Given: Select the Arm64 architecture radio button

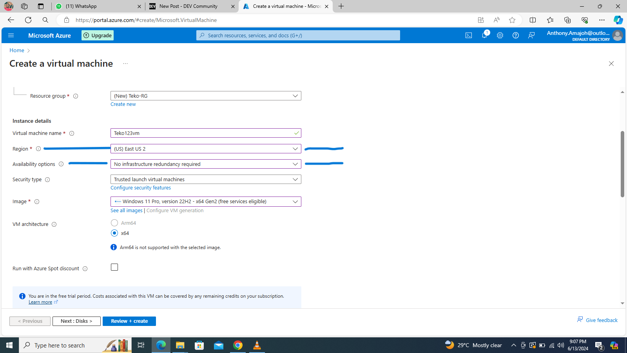Looking at the screenshot, I should point(114,223).
